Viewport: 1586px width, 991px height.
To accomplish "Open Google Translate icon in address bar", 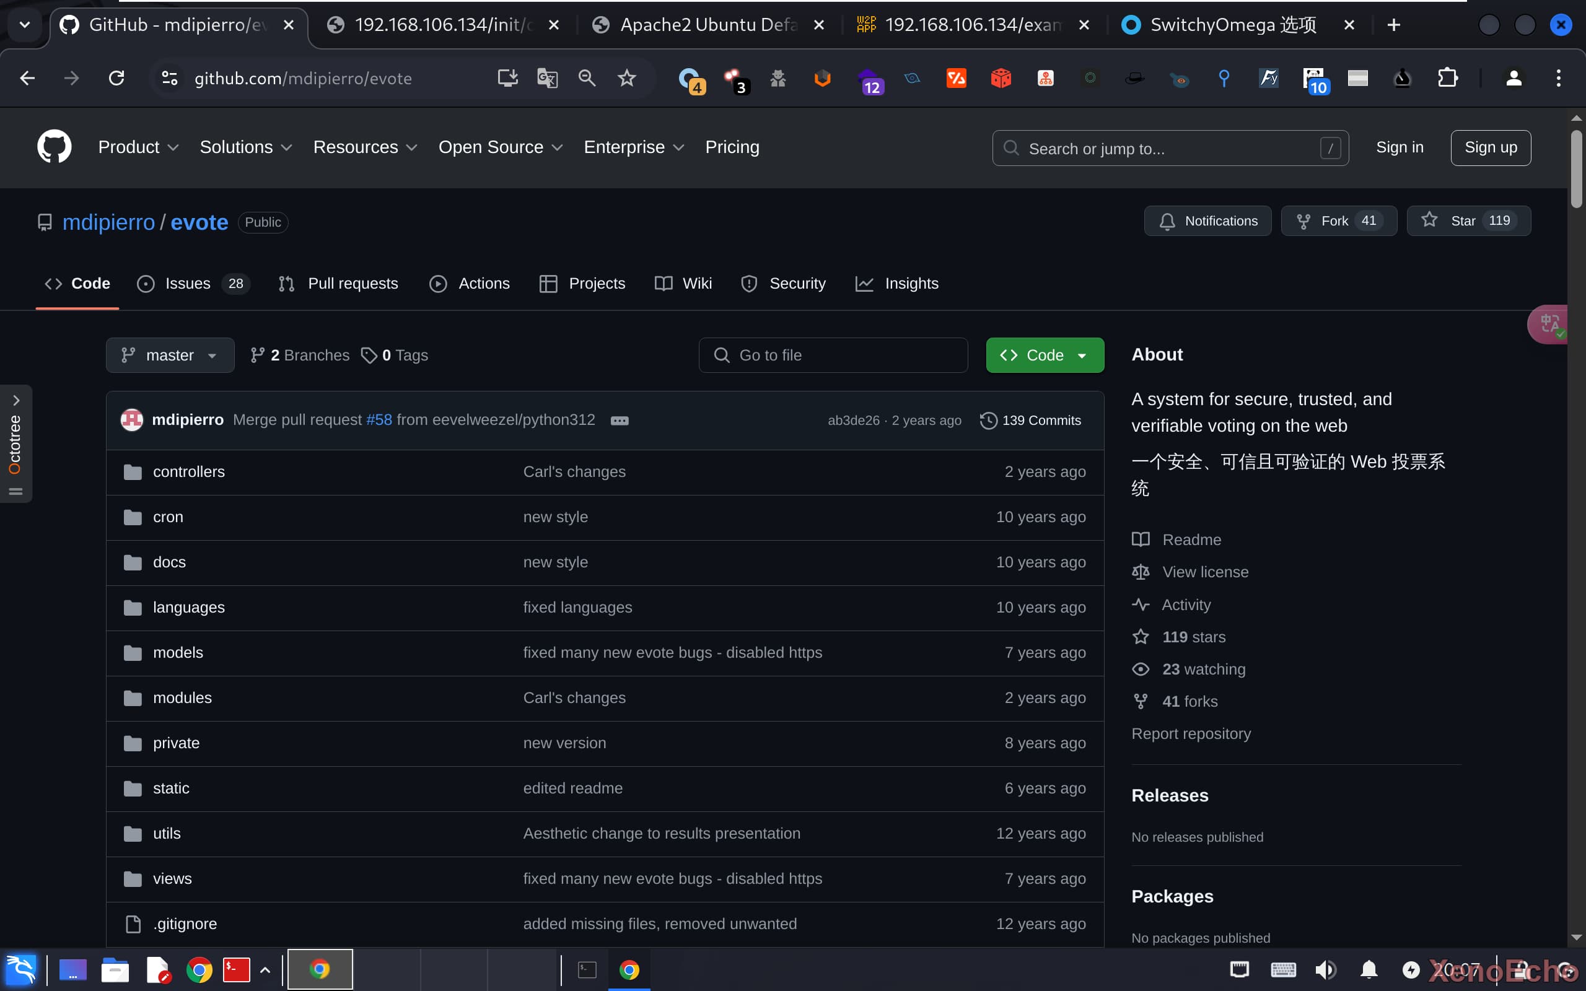I will click(x=547, y=79).
